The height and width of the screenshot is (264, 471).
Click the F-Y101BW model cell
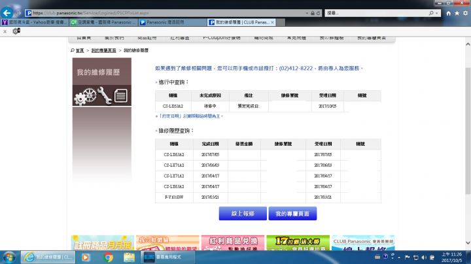[174, 197]
